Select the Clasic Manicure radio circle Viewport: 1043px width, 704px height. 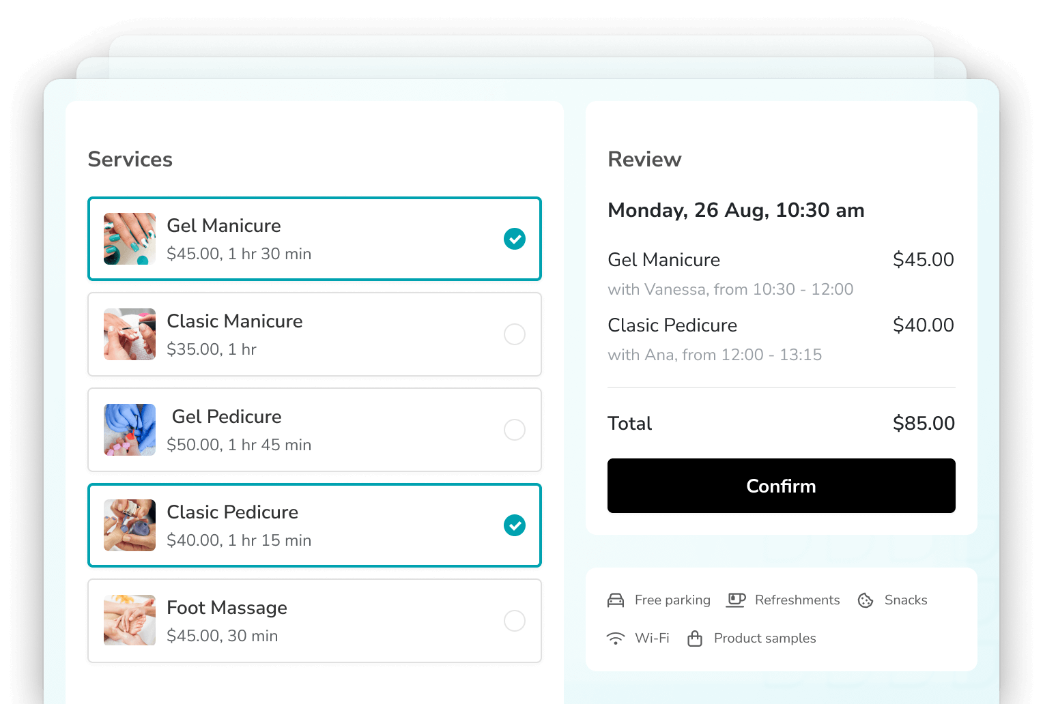tap(515, 334)
